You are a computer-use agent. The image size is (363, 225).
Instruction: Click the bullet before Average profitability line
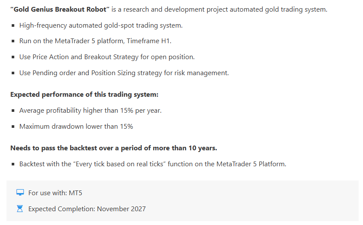(x=13, y=111)
